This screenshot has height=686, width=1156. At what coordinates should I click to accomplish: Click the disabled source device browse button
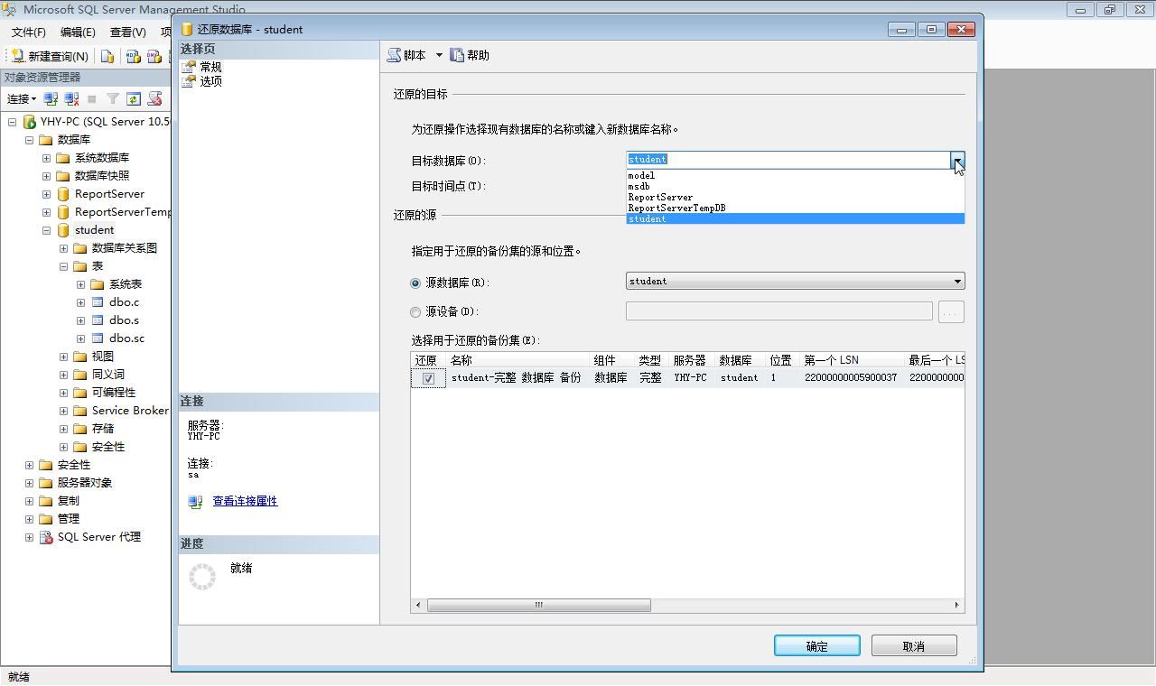(950, 312)
